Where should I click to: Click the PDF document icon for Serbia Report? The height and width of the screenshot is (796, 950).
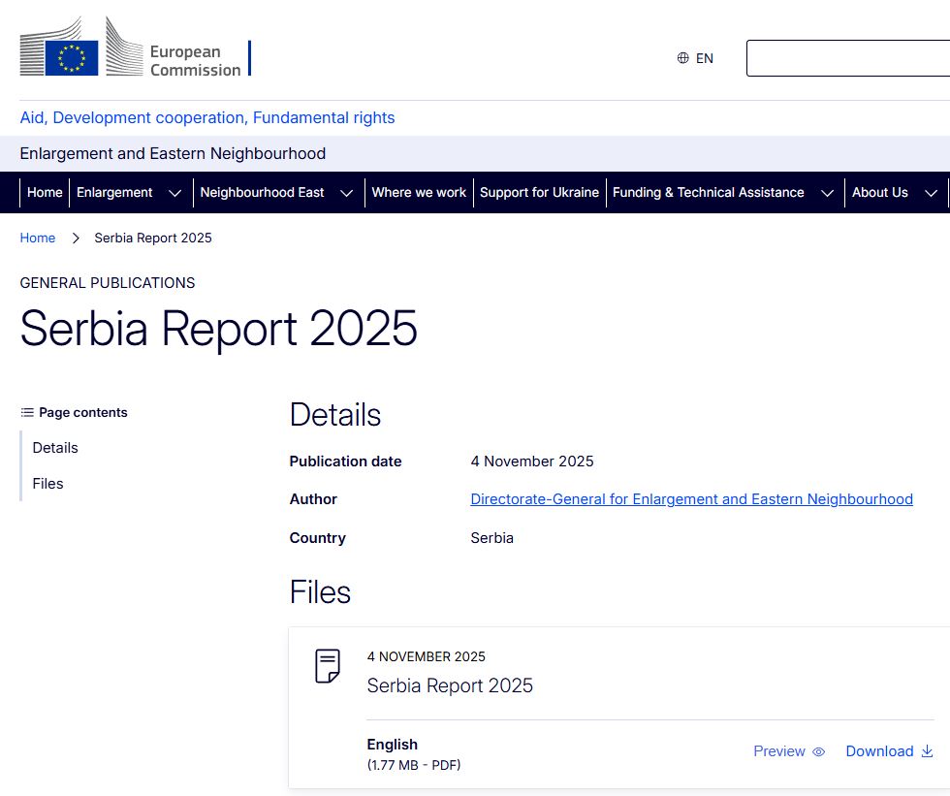327,666
